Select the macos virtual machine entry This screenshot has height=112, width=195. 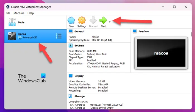tap(35, 36)
